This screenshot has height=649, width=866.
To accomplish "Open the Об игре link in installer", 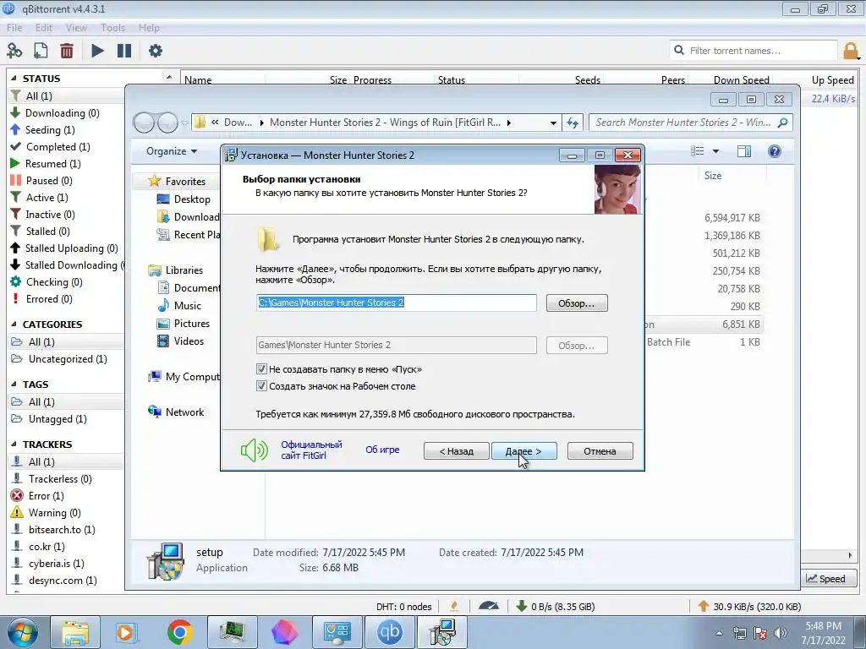I will tap(382, 450).
